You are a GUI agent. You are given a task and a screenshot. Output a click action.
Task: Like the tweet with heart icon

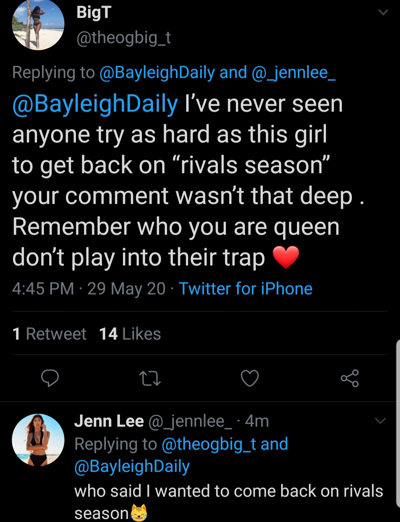click(250, 378)
